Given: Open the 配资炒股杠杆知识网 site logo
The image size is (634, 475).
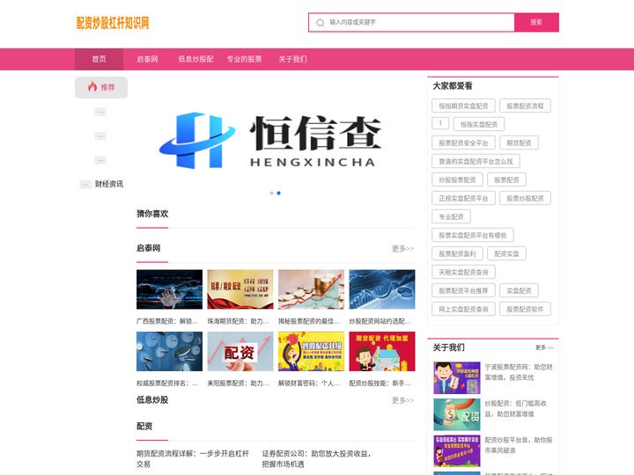Looking at the screenshot, I should (x=113, y=23).
